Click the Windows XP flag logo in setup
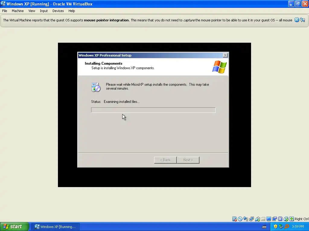The height and width of the screenshot is (231, 309). tap(220, 67)
